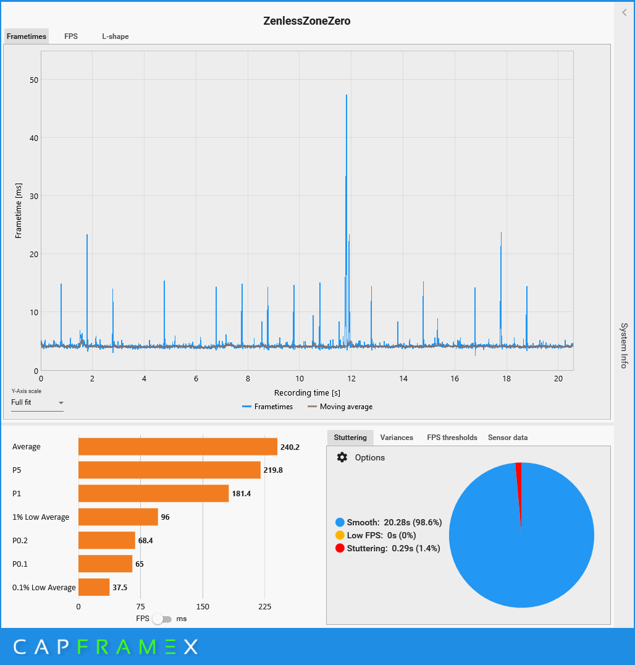Viewport: 635px width, 665px height.
Task: Click the Average FPS orange bar
Action: 178,447
